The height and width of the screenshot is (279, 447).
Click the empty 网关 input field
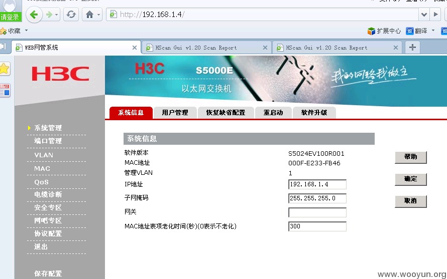click(x=317, y=212)
